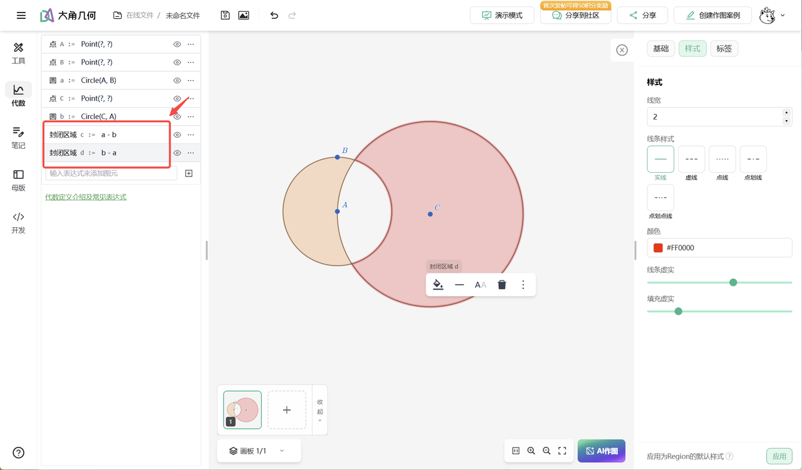
Task: Click the 演示模式 button
Action: pos(503,16)
